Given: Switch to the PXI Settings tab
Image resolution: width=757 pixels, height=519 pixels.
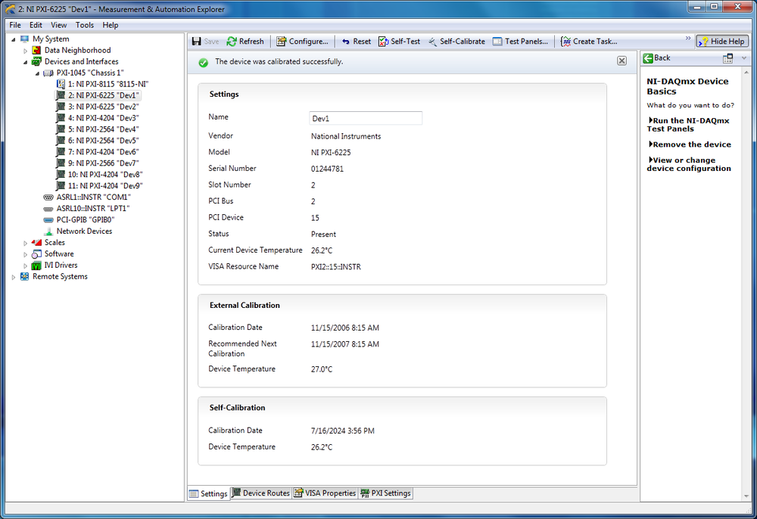Looking at the screenshot, I should [386, 493].
